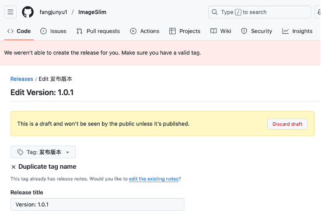Click the Projects table icon

(x=172, y=31)
